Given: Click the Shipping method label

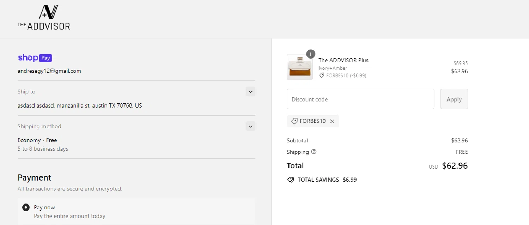Looking at the screenshot, I should tap(39, 126).
